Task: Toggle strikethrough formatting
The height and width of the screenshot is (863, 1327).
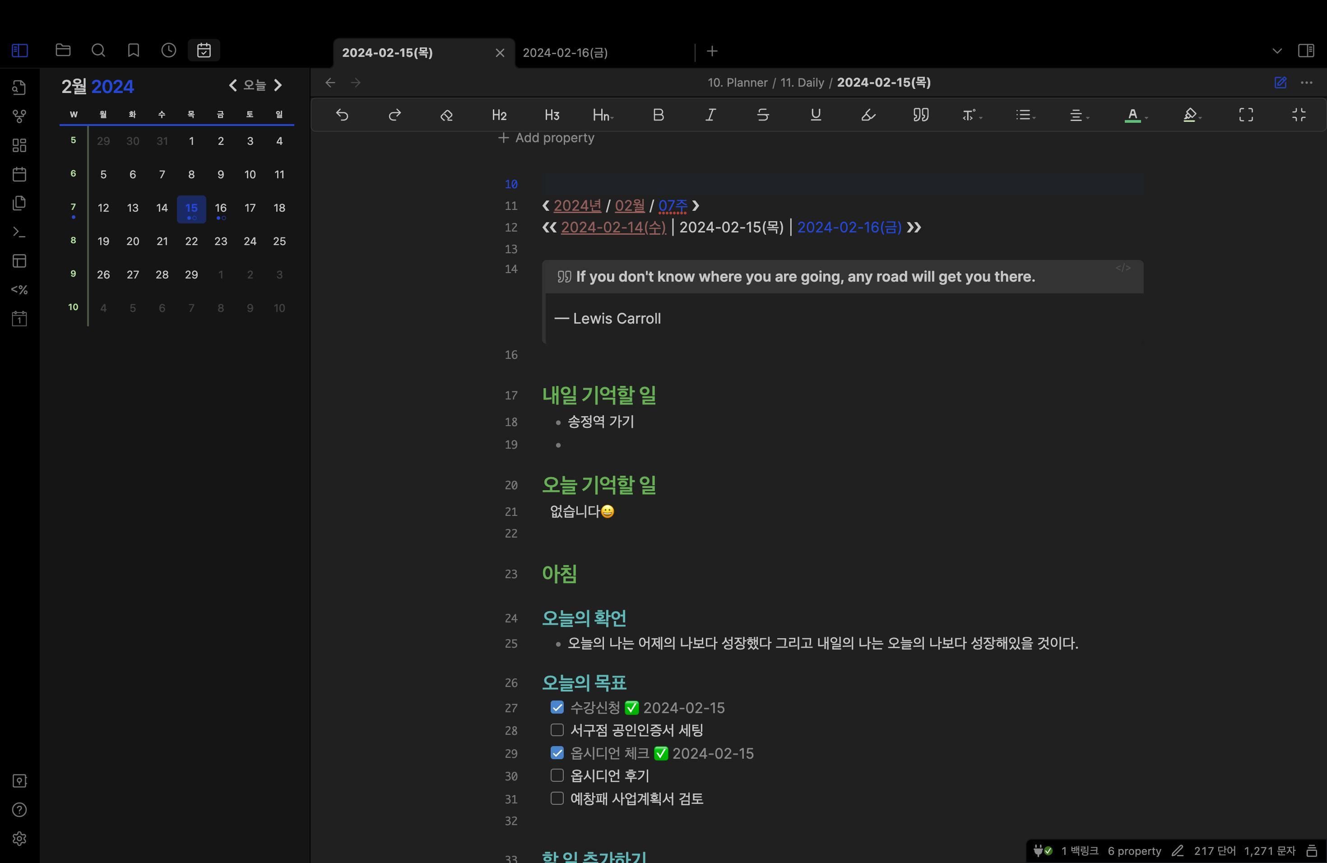Action: 763,115
